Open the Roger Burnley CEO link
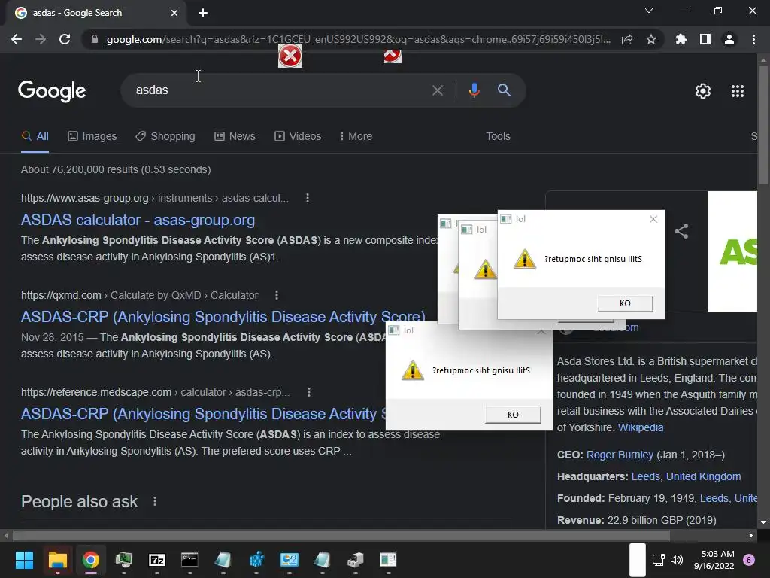The image size is (770, 578). click(x=620, y=455)
